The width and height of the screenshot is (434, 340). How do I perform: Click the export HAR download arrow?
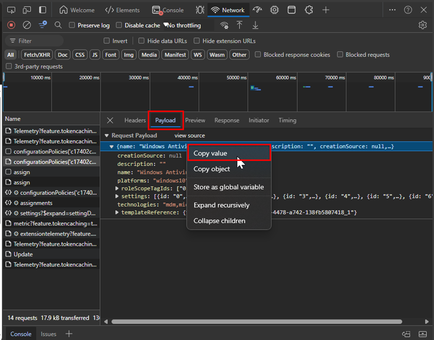coord(255,25)
